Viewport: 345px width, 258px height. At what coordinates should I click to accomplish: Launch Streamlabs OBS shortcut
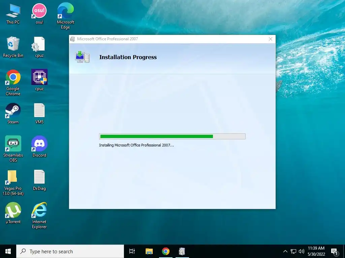(13, 149)
